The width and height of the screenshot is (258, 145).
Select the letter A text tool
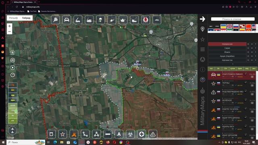point(119,134)
